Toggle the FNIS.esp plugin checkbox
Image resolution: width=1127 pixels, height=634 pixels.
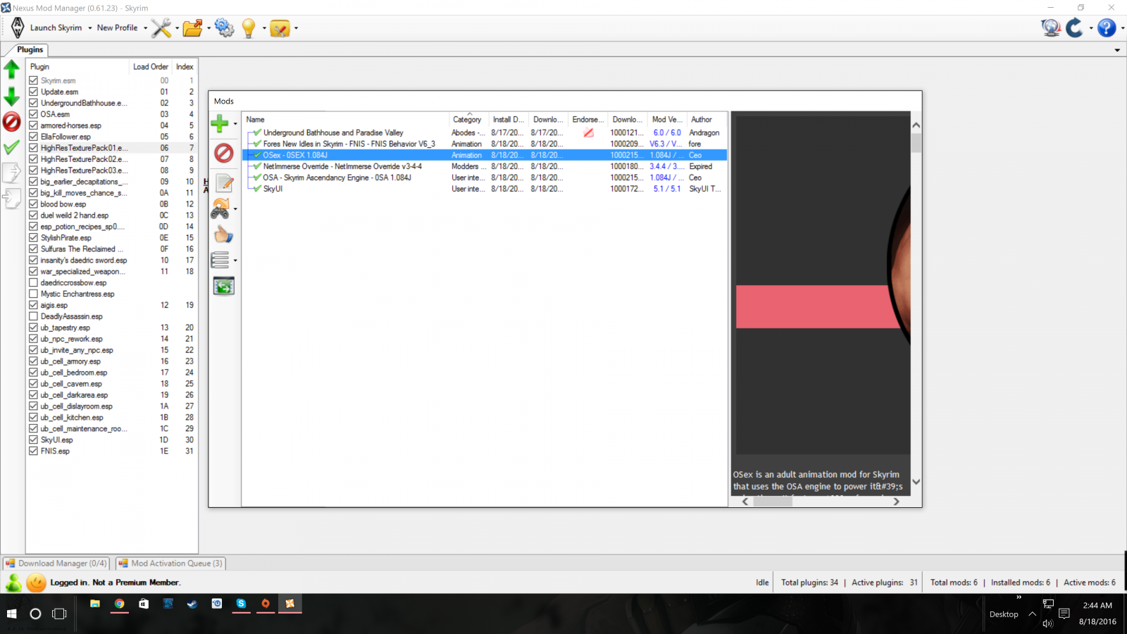[x=33, y=451]
